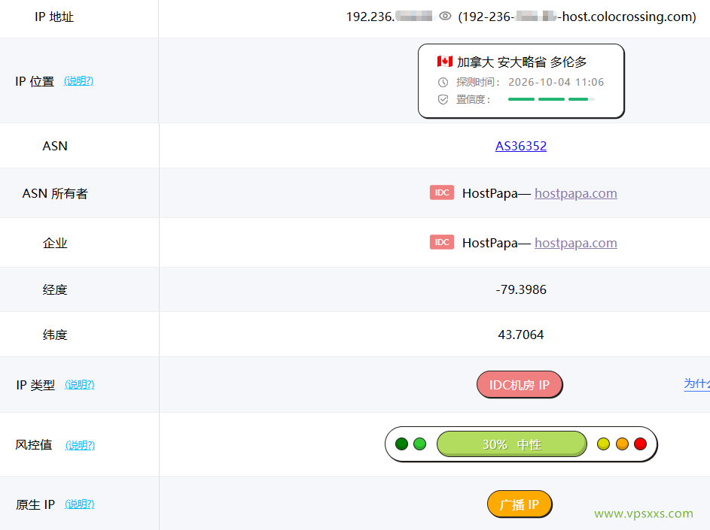This screenshot has width=710, height=530.
Task: Click the IDC badge in 企业 row
Action: pyautogui.click(x=442, y=242)
